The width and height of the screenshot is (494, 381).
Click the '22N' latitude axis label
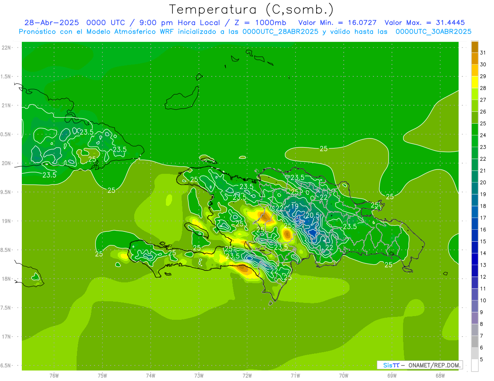pyautogui.click(x=6, y=48)
